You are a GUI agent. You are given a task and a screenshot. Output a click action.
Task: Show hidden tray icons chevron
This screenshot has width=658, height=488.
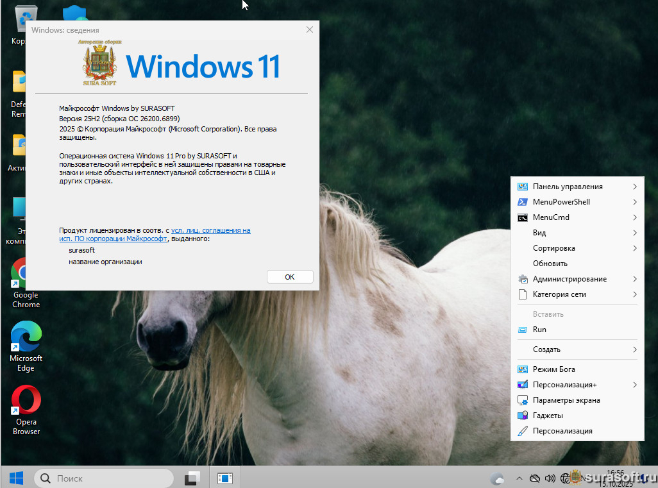519,478
